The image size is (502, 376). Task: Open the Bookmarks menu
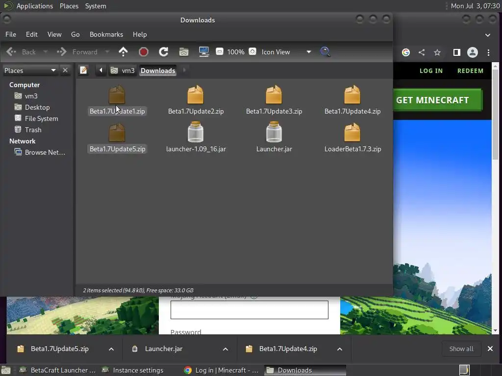[x=106, y=34]
